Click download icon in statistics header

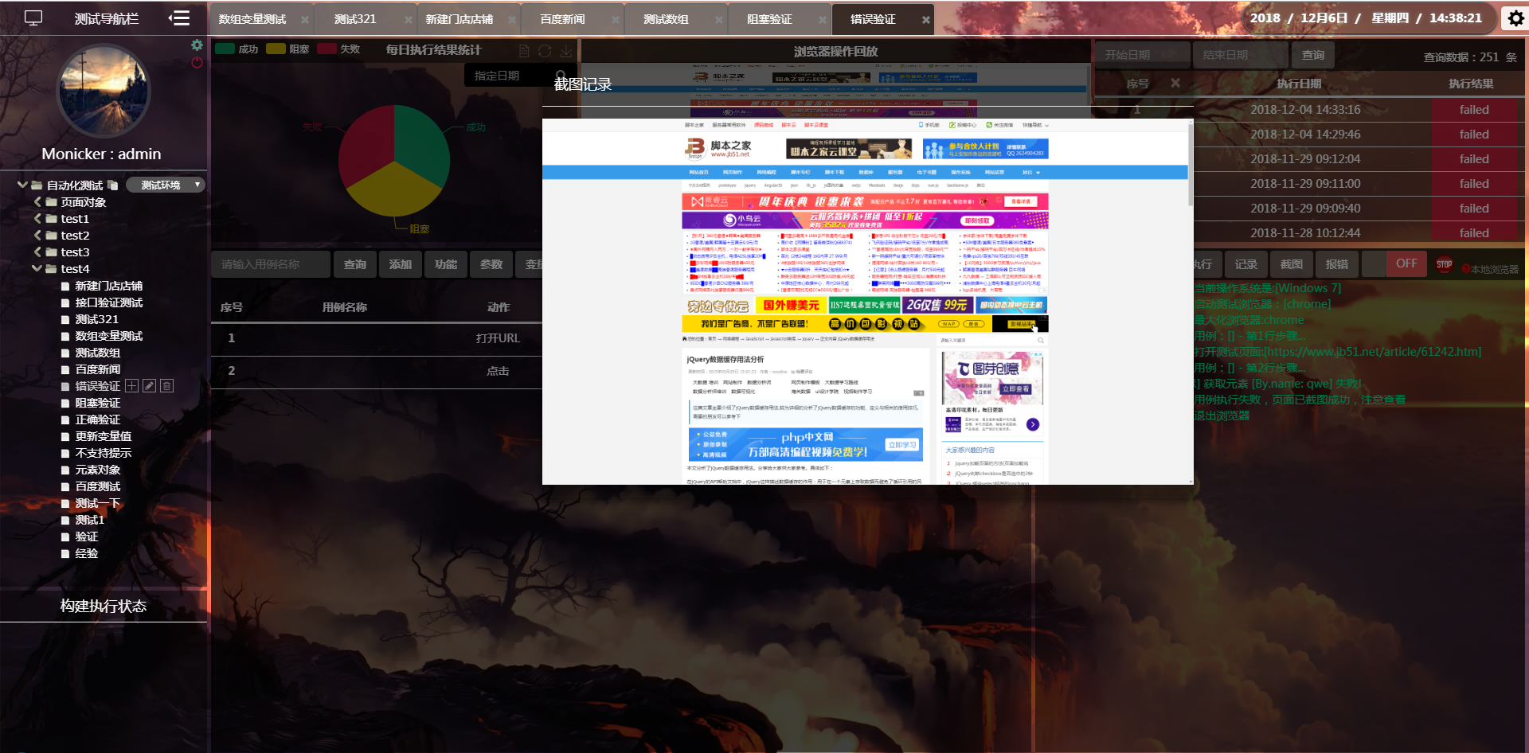[x=566, y=51]
